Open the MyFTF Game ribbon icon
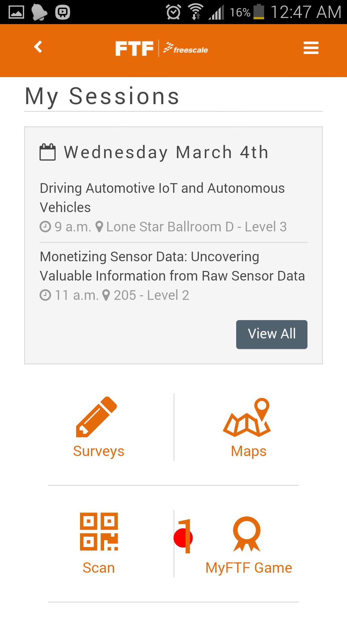Viewport: 347px width, 617px height. point(247,534)
